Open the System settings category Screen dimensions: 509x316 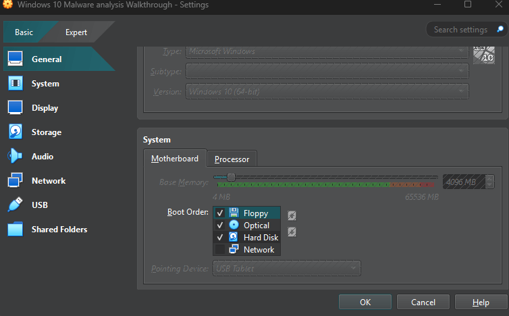click(x=59, y=84)
